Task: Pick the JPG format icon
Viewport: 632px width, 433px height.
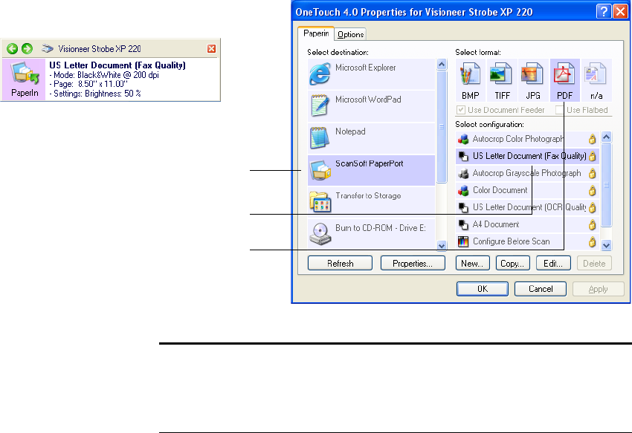Action: (532, 74)
